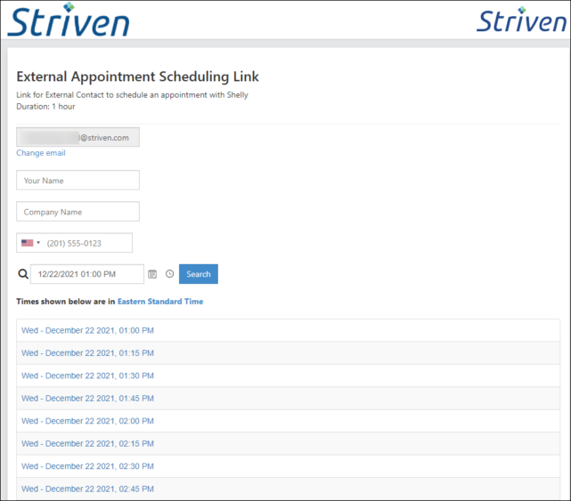
Task: Select the 02:00 PM December 22 slot
Action: coord(288,421)
